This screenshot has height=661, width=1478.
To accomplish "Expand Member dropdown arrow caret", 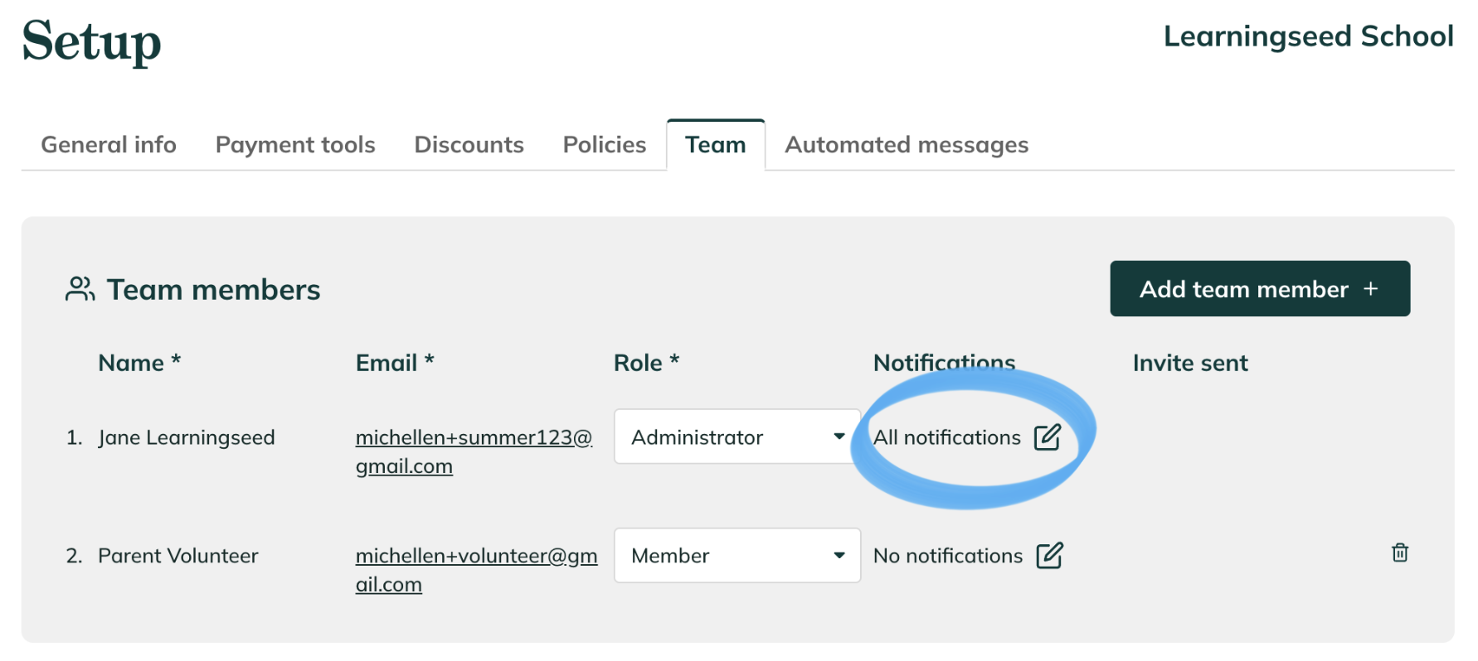I will 839,555.
